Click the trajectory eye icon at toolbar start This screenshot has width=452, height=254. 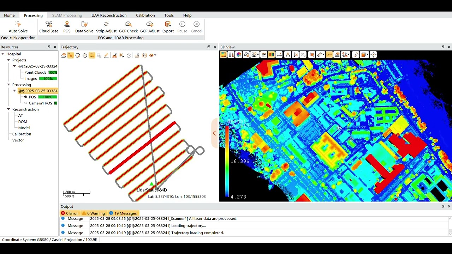click(x=64, y=55)
